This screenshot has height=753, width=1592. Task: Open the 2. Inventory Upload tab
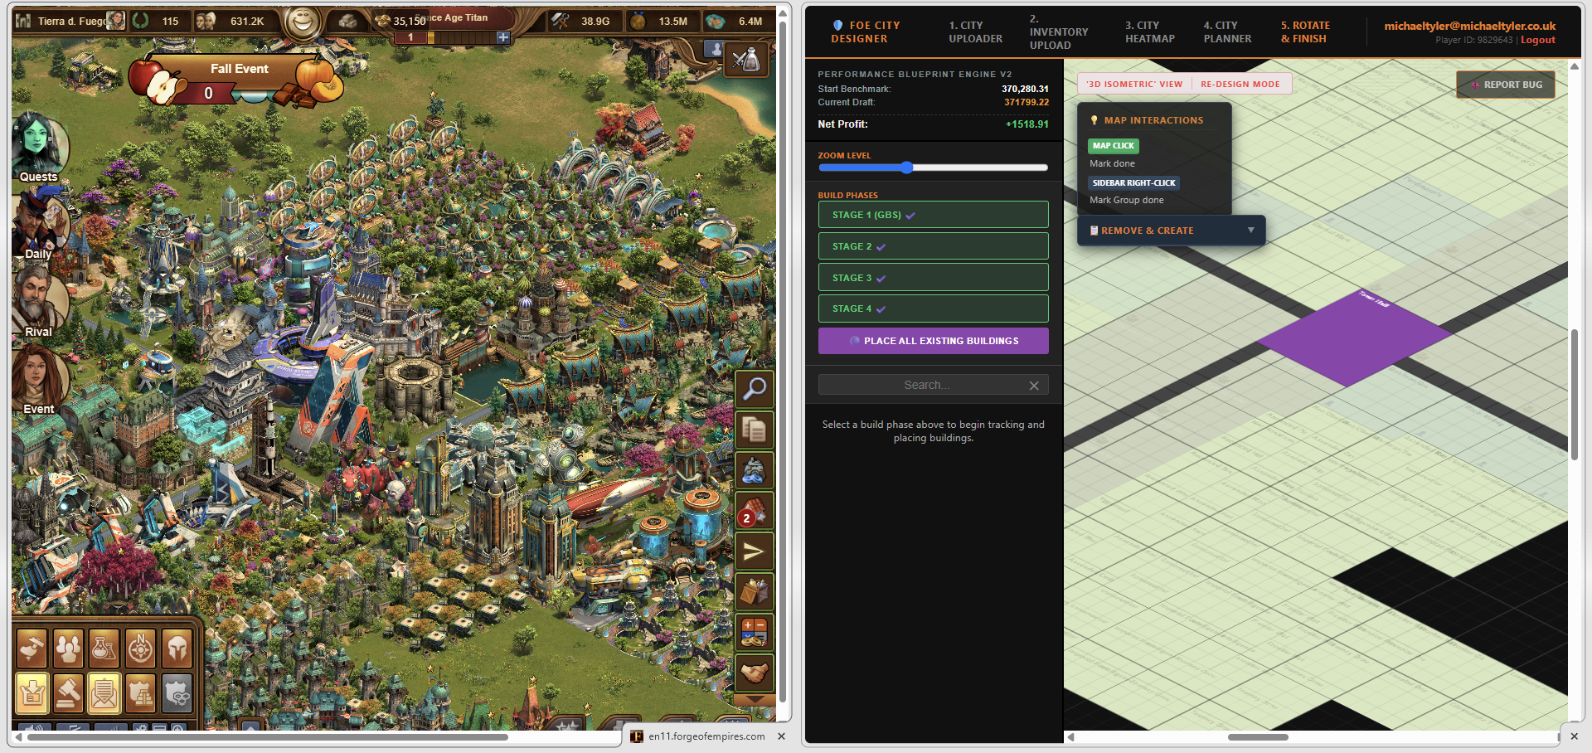[x=1058, y=32]
